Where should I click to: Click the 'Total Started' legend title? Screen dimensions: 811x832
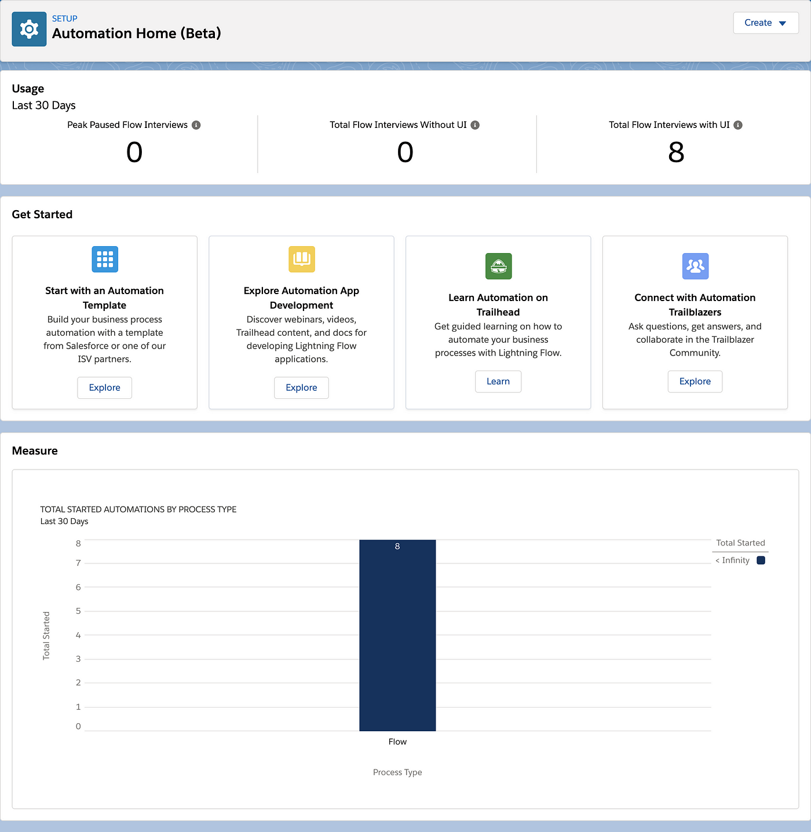tap(740, 543)
